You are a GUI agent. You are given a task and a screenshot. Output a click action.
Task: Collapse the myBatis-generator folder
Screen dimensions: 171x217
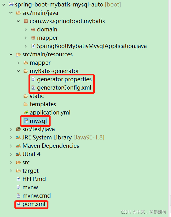pyautogui.click(x=18, y=71)
